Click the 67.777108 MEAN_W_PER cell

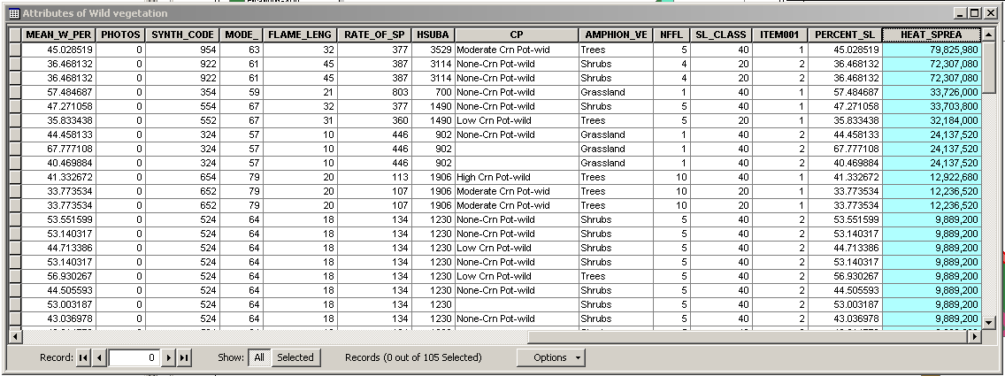(x=58, y=149)
